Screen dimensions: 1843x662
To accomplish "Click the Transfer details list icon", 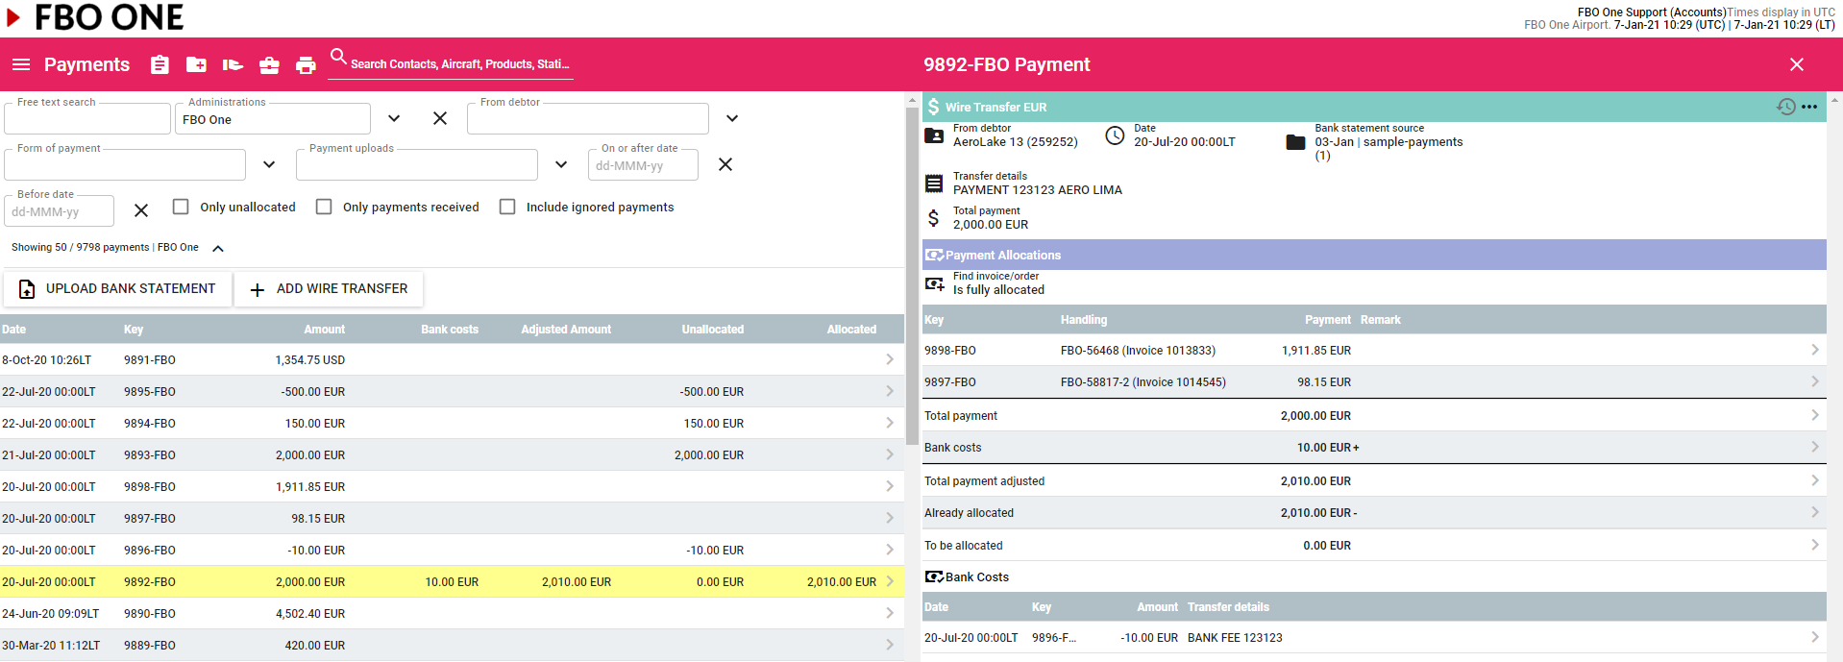I will (x=934, y=184).
